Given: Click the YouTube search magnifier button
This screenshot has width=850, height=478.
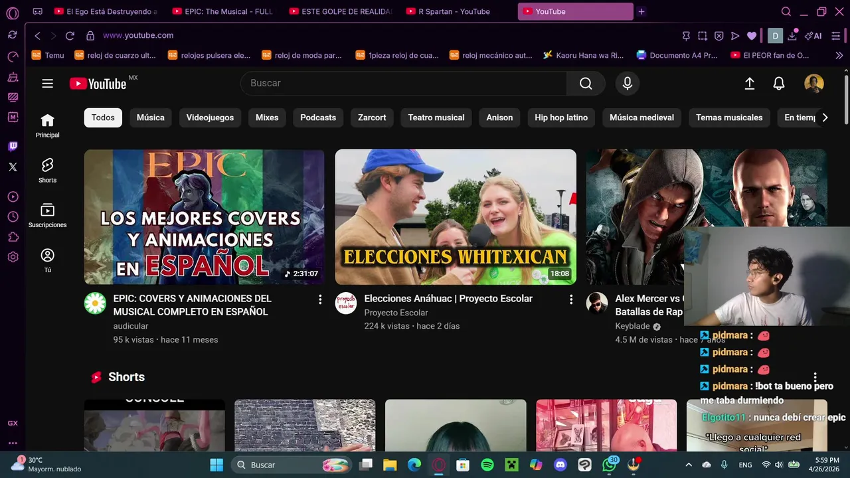Looking at the screenshot, I should [586, 83].
